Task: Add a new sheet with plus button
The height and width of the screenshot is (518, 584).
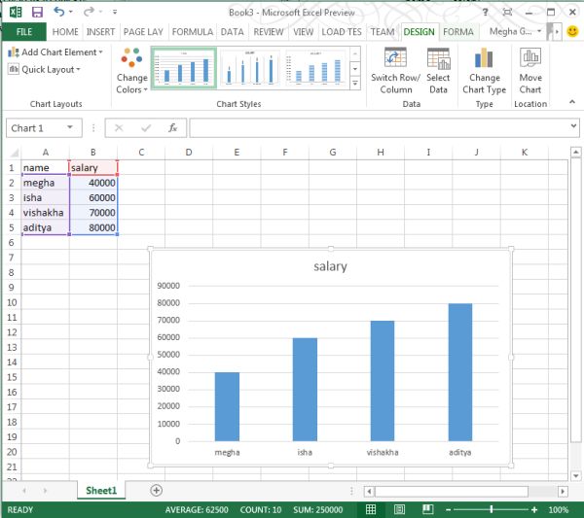Action: coord(156,491)
